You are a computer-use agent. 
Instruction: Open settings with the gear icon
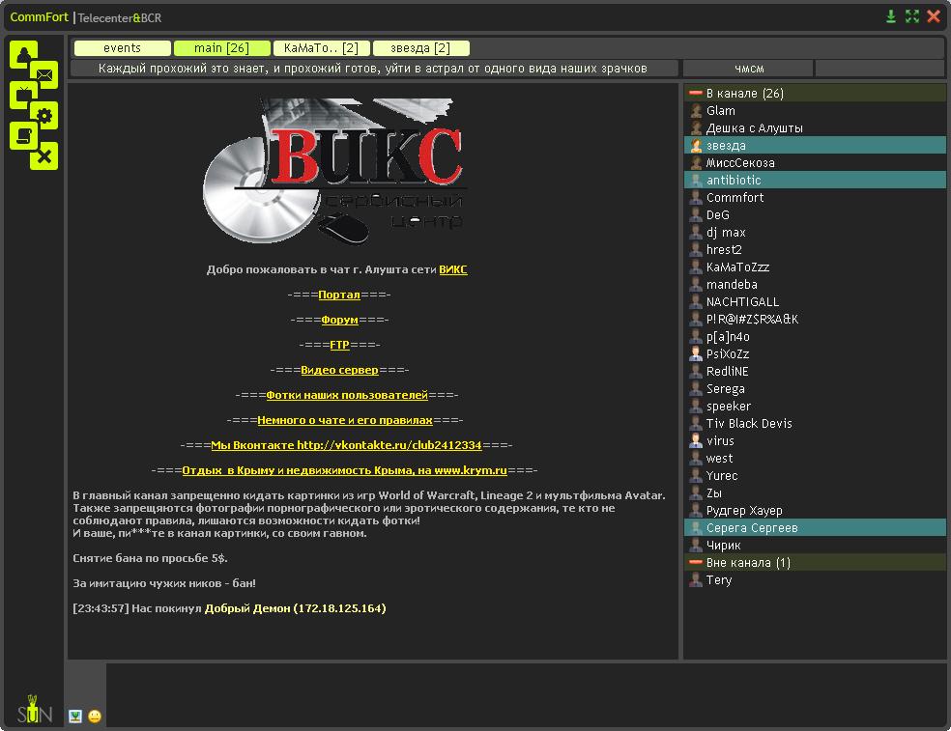(x=44, y=116)
